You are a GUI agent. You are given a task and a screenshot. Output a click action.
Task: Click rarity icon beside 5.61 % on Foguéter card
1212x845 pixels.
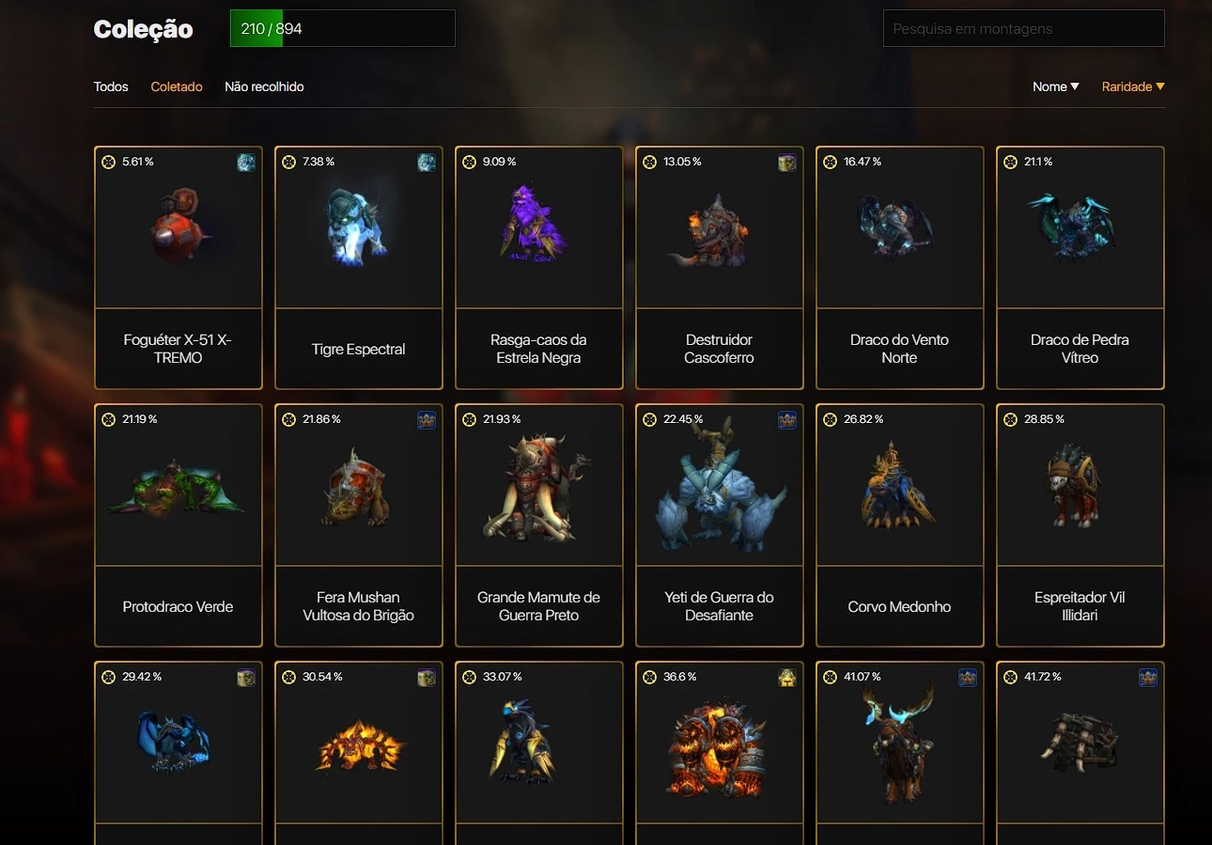(x=109, y=163)
